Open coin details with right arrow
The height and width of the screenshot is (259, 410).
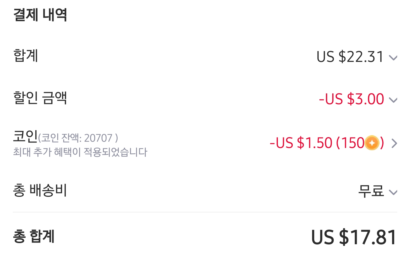[x=394, y=143]
